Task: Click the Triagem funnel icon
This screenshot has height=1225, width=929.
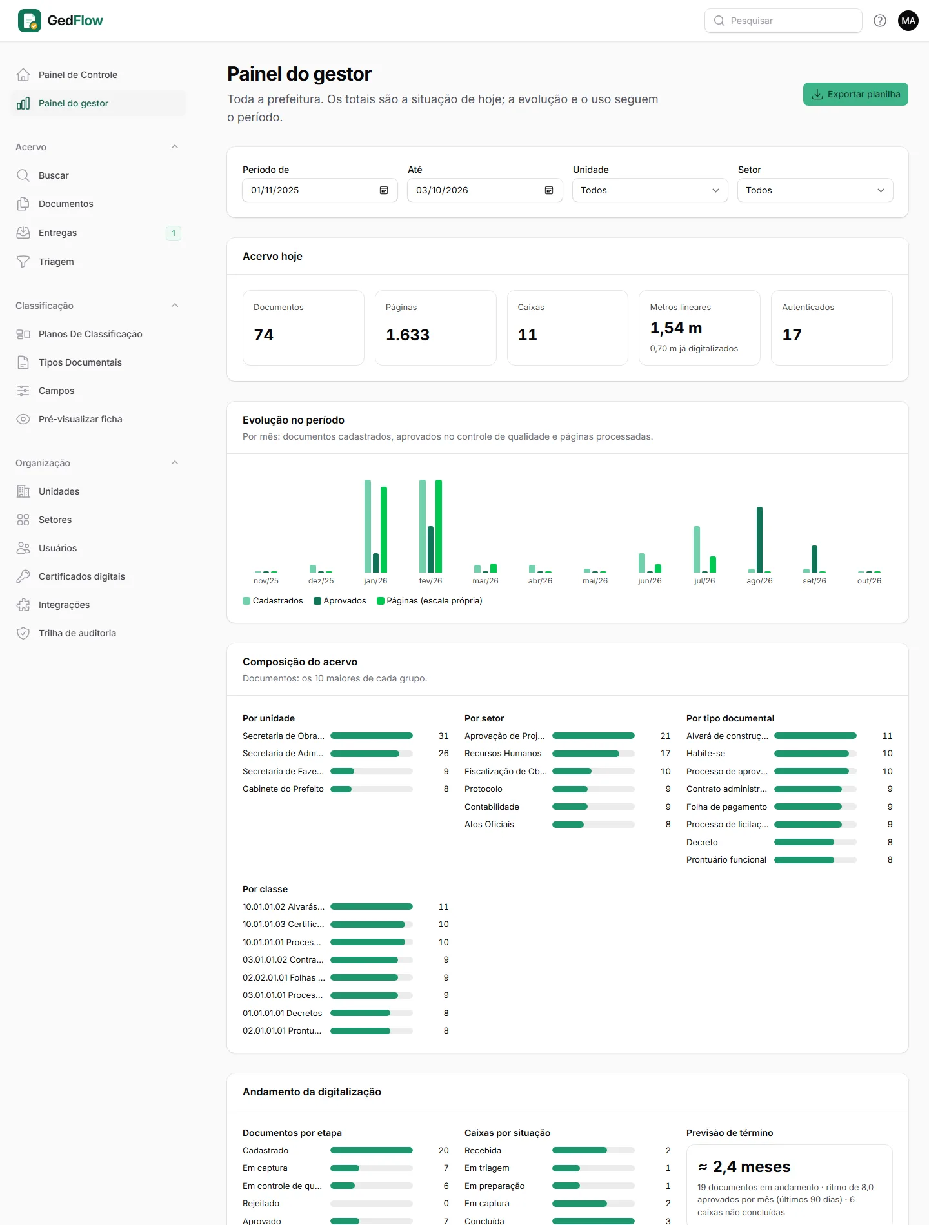Action: tap(23, 262)
